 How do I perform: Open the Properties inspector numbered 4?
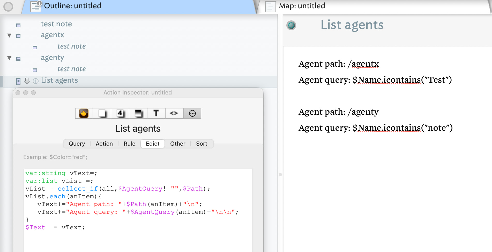pos(120,113)
